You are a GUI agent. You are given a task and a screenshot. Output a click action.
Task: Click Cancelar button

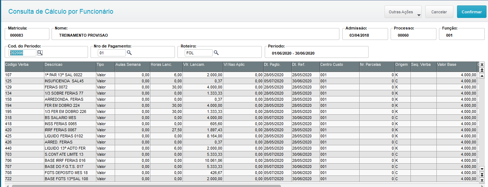[x=439, y=12]
